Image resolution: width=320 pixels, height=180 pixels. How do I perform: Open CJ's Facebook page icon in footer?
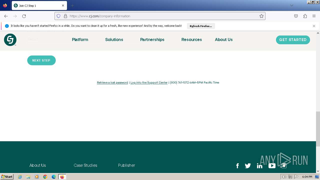coord(237,166)
